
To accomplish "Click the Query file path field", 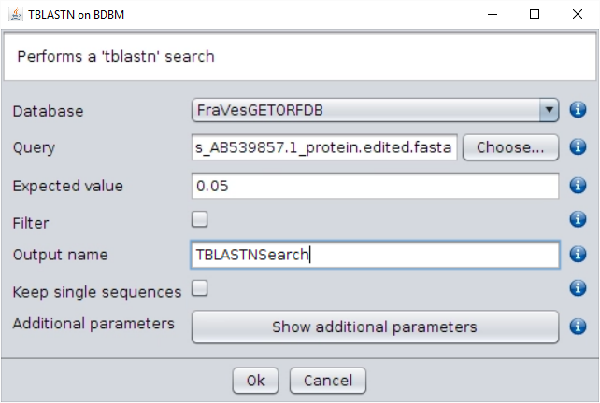I will pos(324,147).
